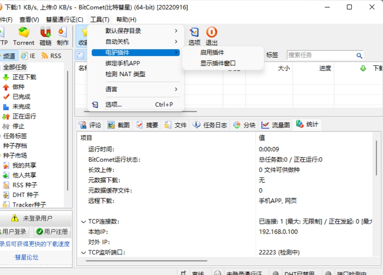Collapse the TCP监听端口 row
The width and height of the screenshot is (383, 275).
(83, 253)
